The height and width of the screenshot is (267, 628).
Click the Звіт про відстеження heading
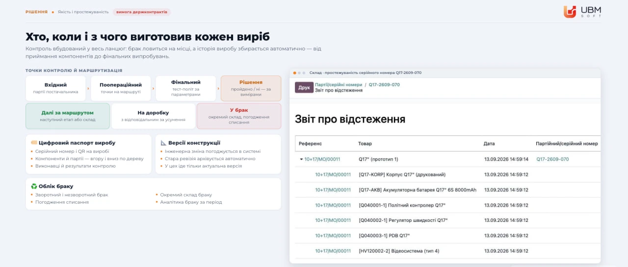tap(350, 119)
